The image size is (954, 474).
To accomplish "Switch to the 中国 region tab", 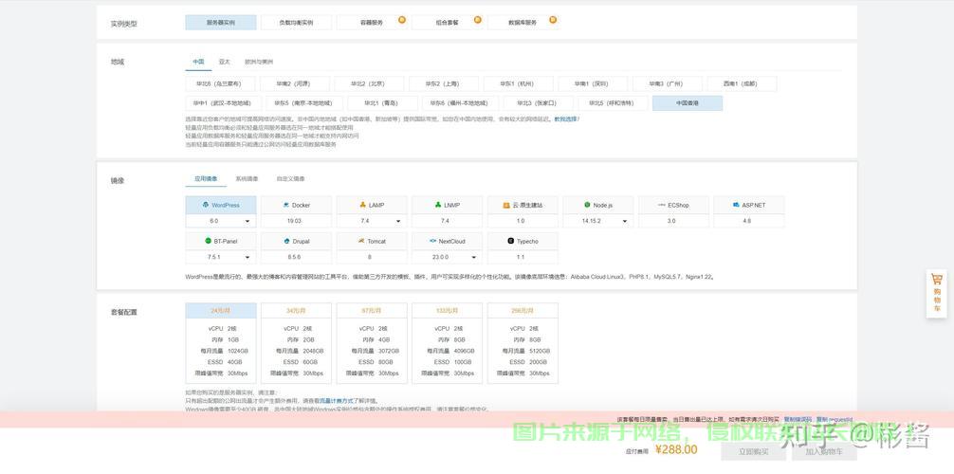I will click(x=198, y=62).
